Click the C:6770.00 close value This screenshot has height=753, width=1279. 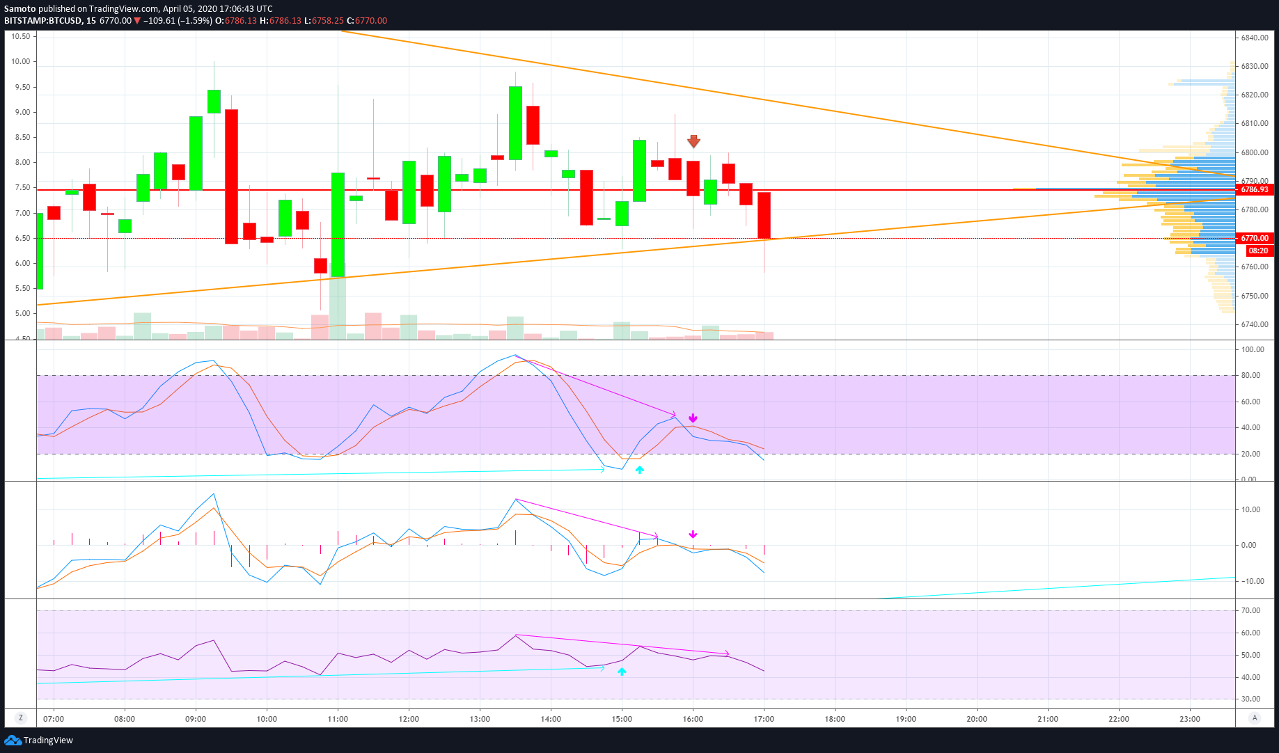click(367, 21)
